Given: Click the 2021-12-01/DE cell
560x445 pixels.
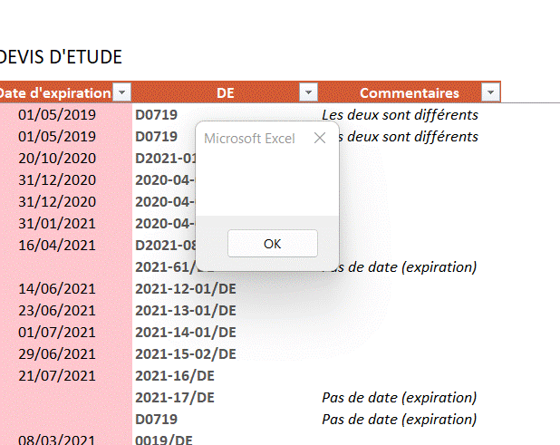Looking at the screenshot, I should (185, 288).
